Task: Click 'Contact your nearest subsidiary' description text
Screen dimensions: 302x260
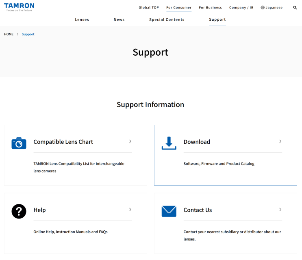Action: [x=232, y=235]
